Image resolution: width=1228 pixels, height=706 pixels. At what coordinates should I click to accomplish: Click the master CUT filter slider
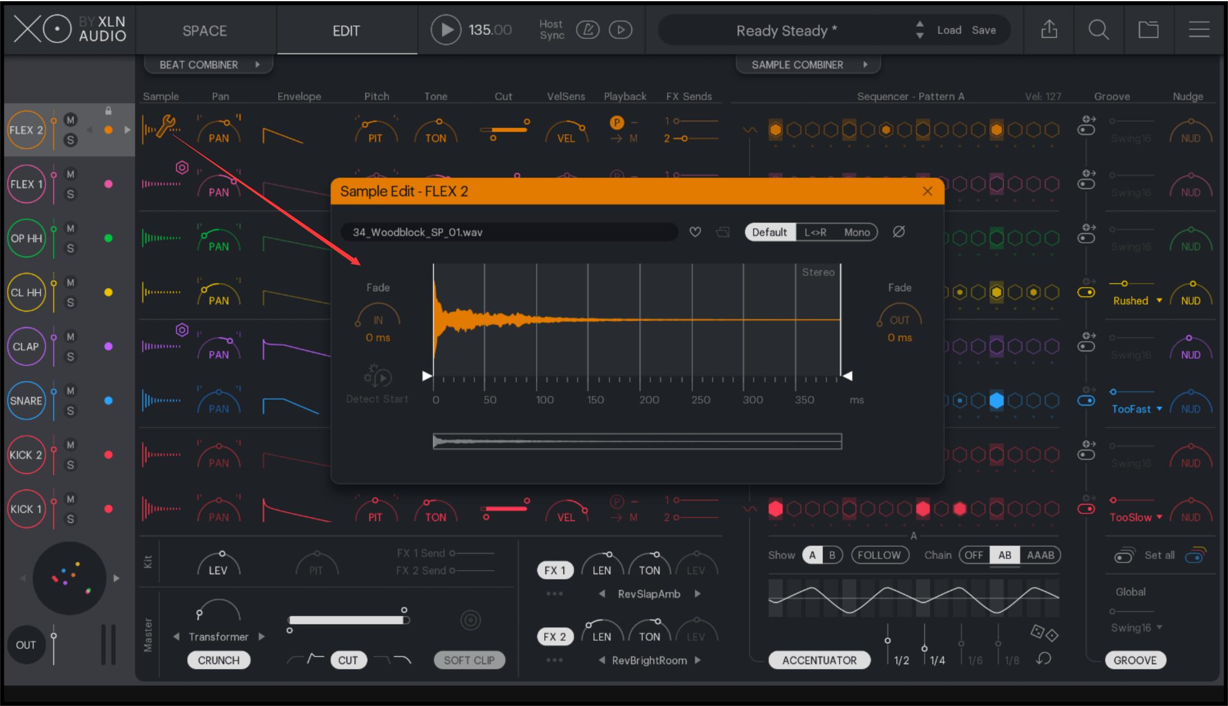pyautogui.click(x=348, y=620)
